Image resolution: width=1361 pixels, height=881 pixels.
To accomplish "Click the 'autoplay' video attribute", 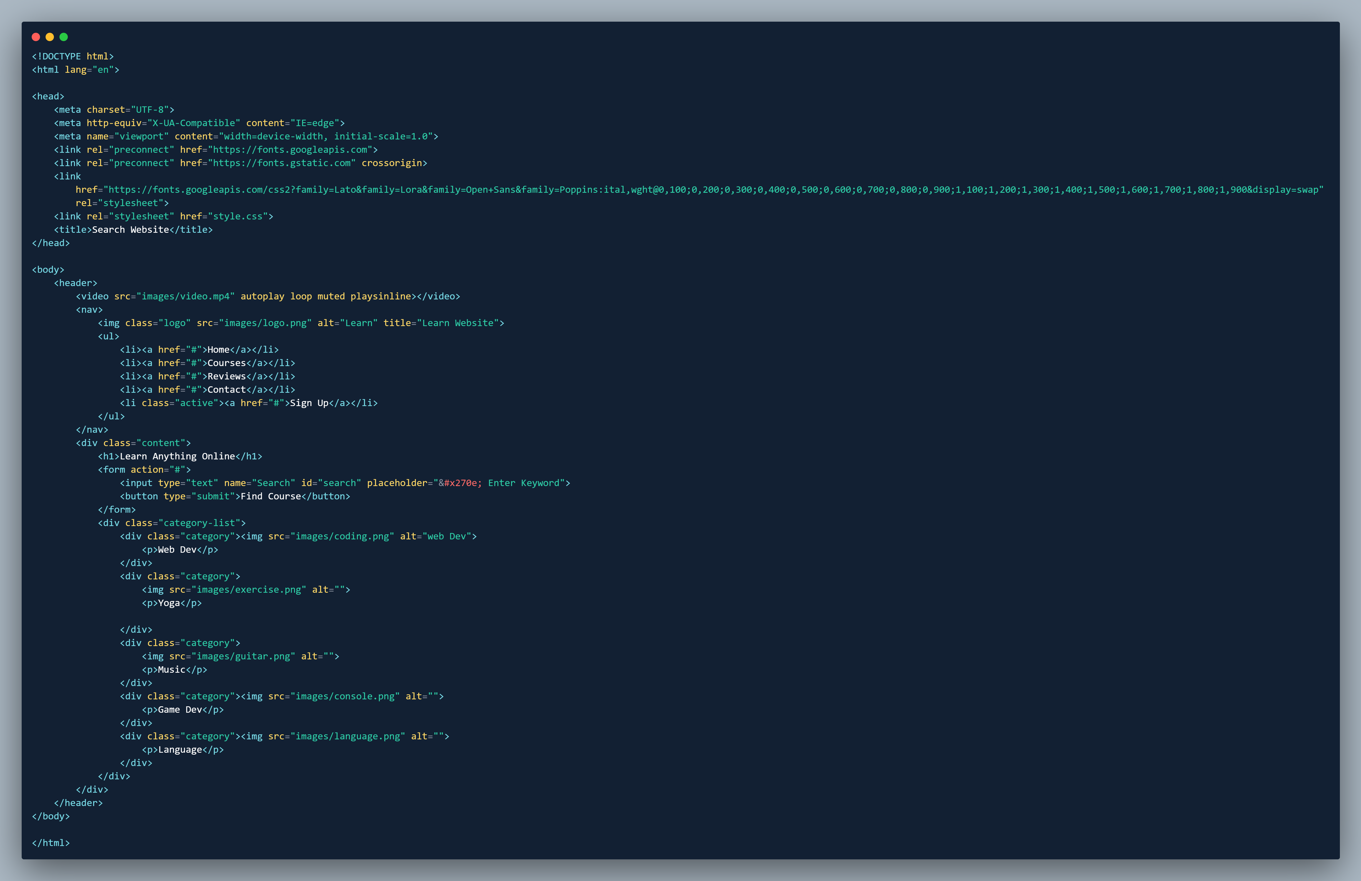I will (x=263, y=297).
